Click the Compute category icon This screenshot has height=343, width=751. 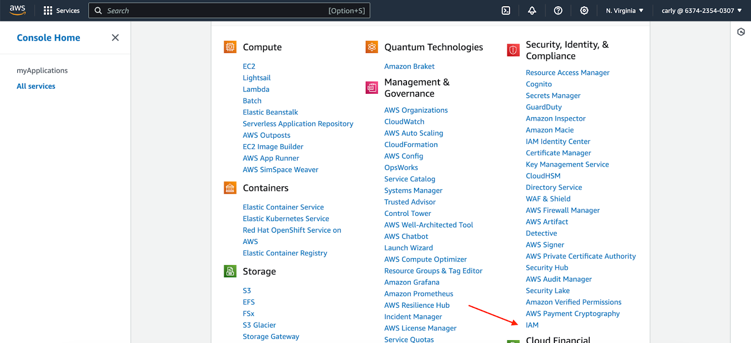(x=230, y=47)
